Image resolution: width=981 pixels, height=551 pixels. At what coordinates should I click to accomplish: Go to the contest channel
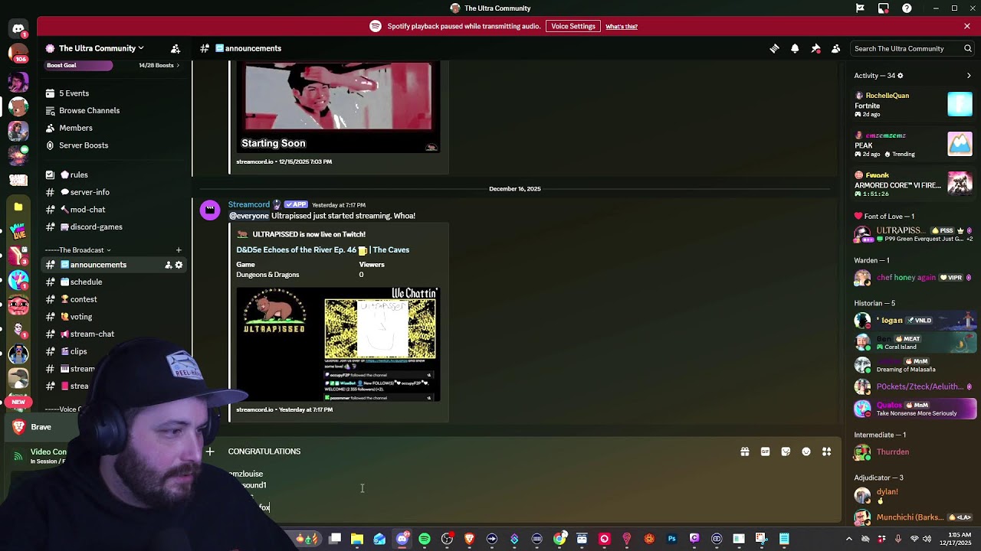115,299
